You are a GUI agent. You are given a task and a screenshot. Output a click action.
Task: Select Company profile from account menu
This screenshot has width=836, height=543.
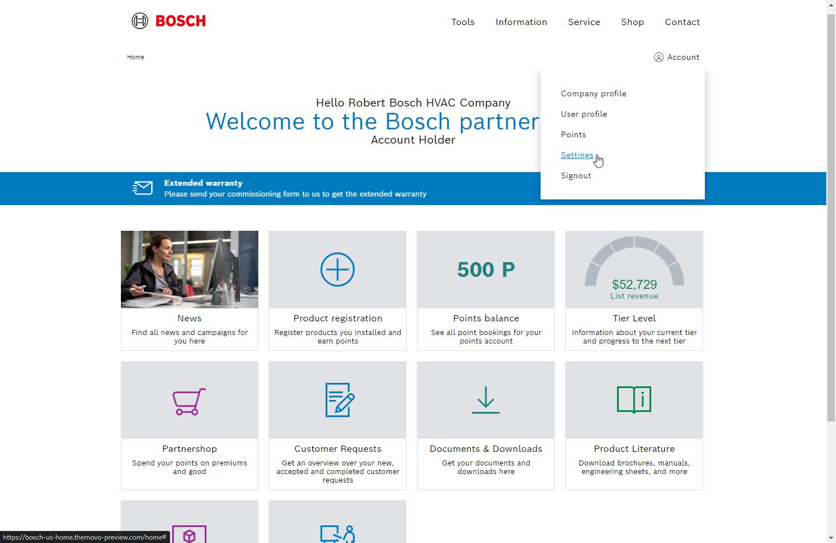click(594, 93)
